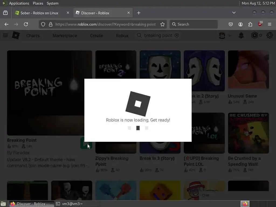Click Be Crushed by a Speeding Wall title
Screen dimensions: 276x207
click(x=244, y=161)
